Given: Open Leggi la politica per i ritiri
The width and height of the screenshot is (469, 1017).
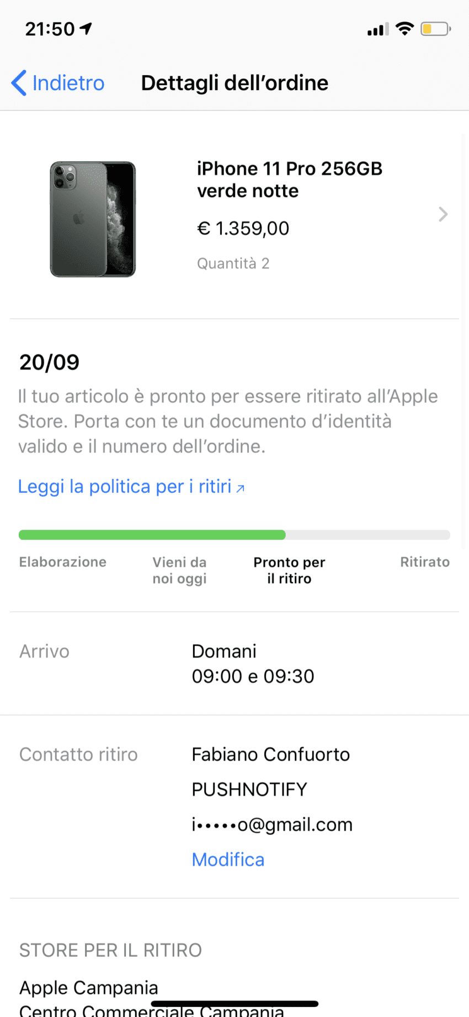Looking at the screenshot, I should (x=125, y=487).
